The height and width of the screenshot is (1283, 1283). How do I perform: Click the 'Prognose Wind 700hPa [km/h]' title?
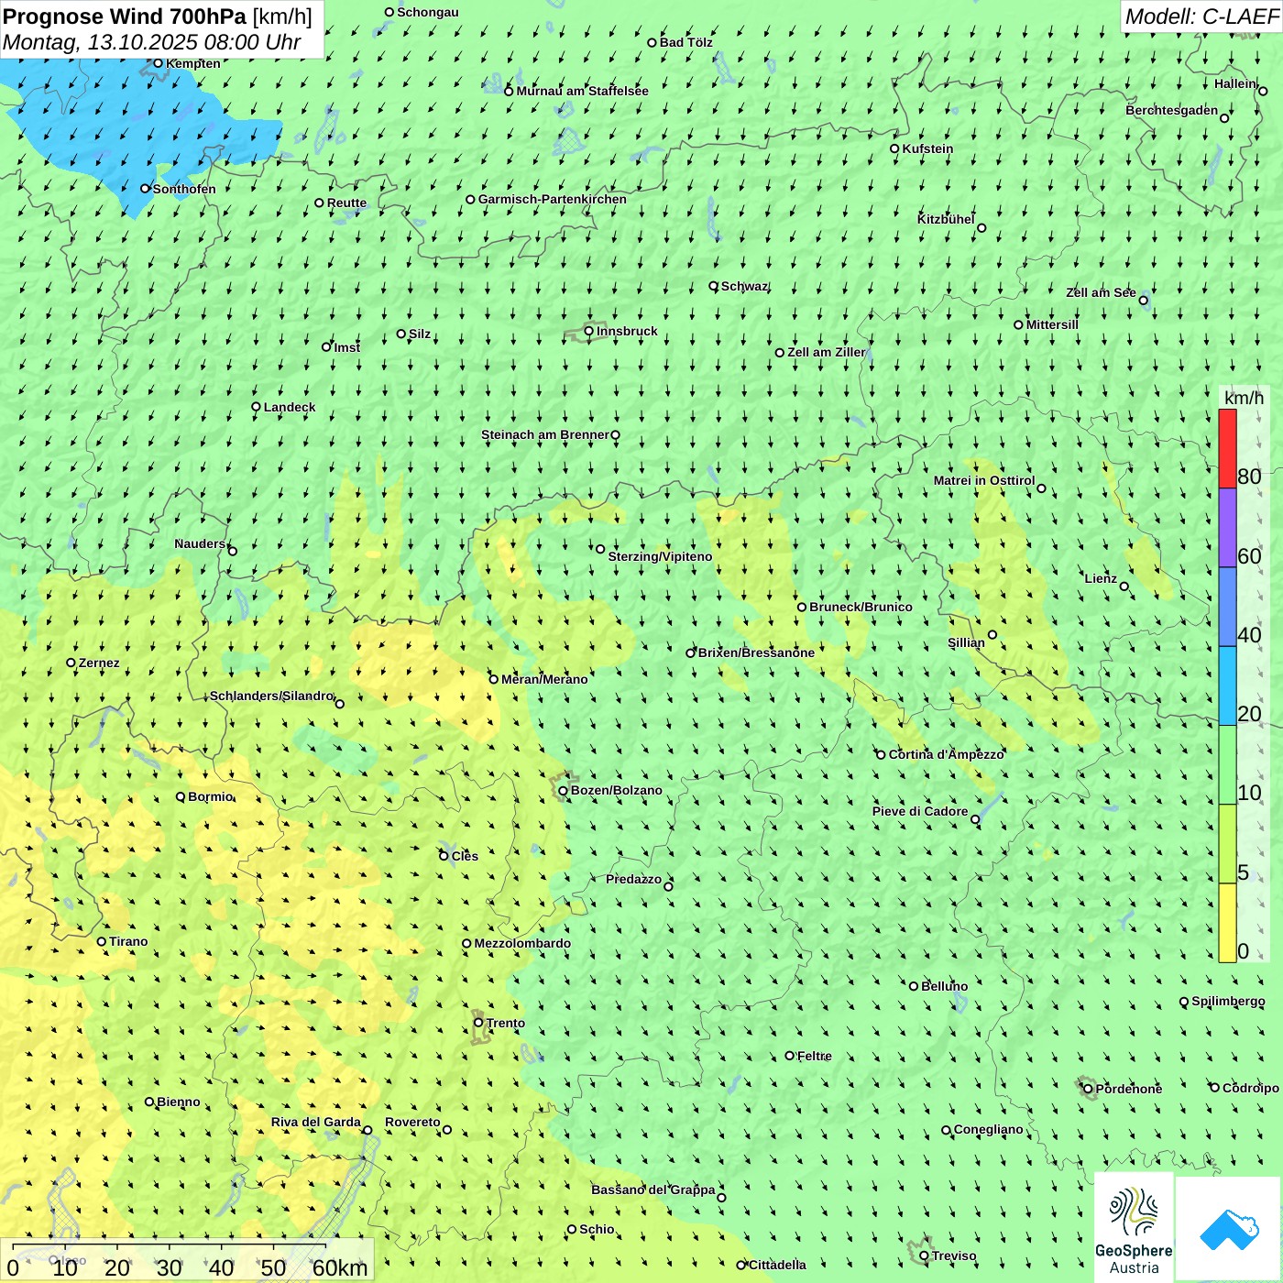(158, 16)
